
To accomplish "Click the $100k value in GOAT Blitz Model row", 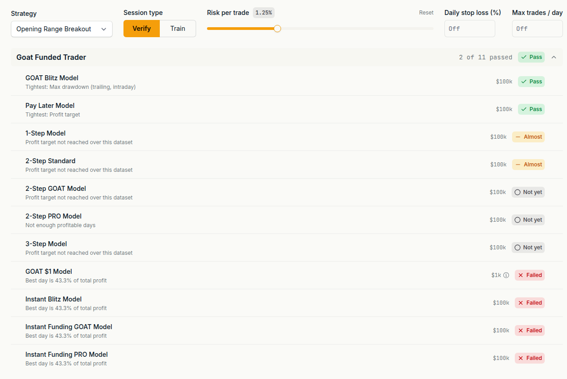I will pos(504,82).
